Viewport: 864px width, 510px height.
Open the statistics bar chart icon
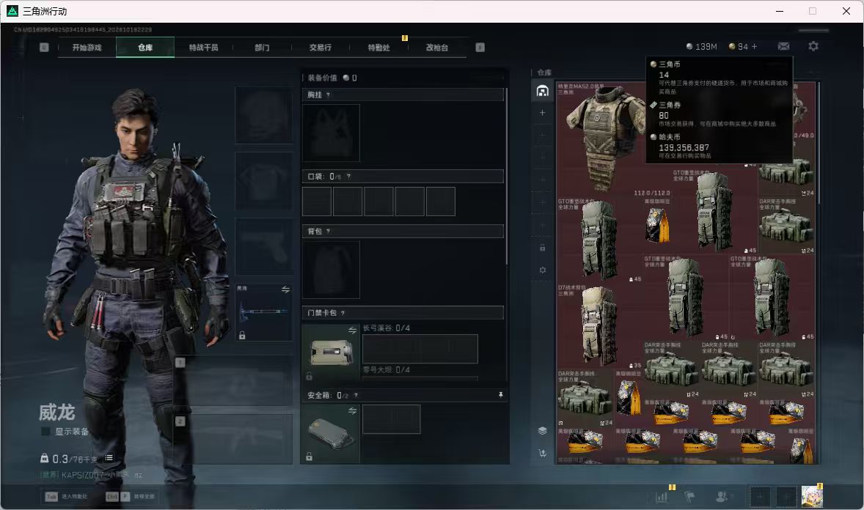662,497
